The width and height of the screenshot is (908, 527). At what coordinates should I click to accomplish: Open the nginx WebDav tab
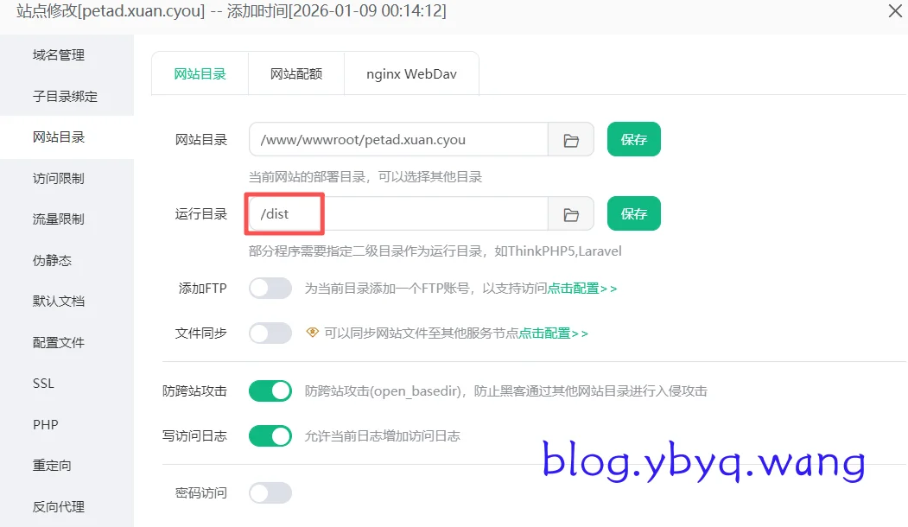411,73
